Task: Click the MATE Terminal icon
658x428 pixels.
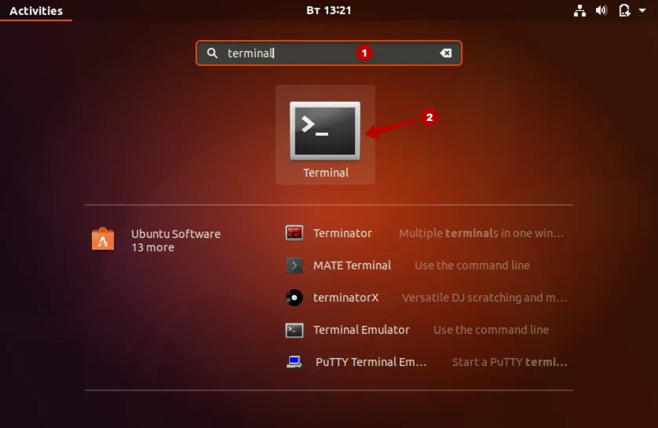Action: tap(294, 265)
